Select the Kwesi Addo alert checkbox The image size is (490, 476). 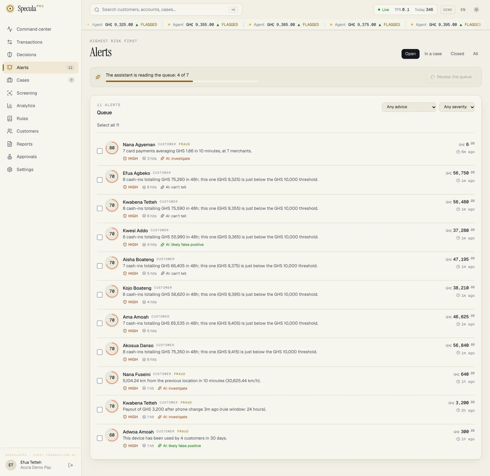click(100, 237)
